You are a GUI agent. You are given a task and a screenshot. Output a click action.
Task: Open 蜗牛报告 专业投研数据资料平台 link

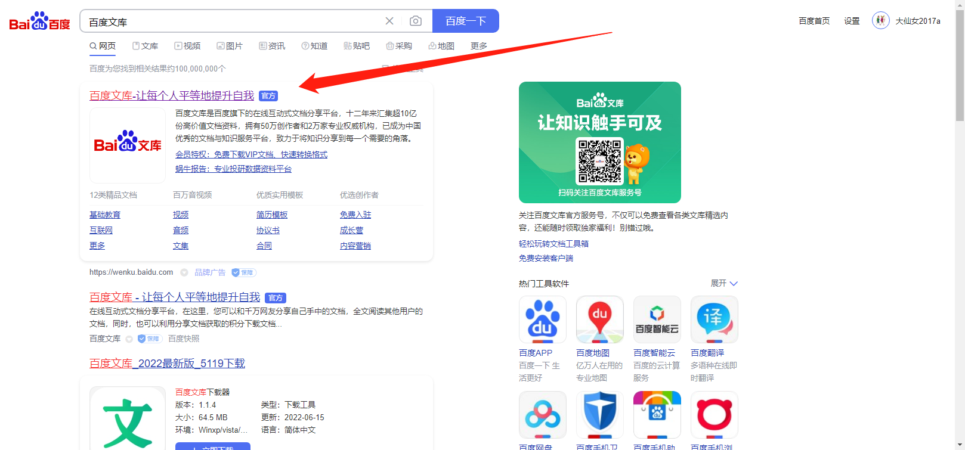(x=233, y=169)
